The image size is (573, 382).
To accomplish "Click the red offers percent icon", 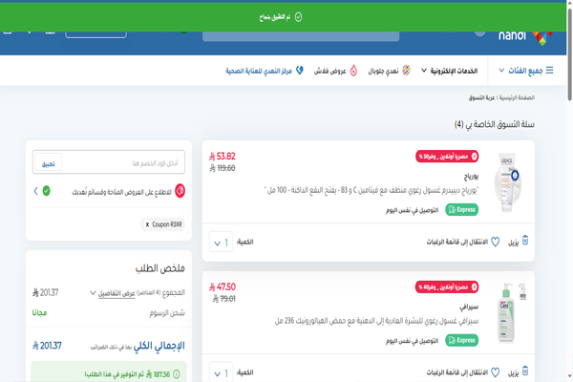I will (x=180, y=190).
